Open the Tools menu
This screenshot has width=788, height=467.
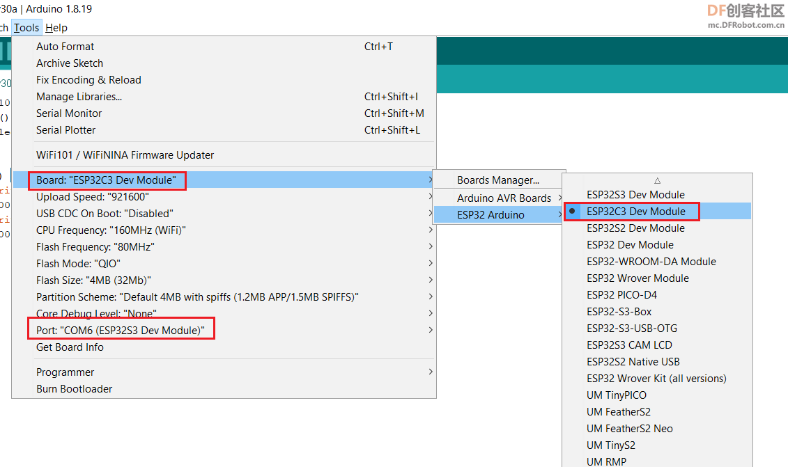pos(26,28)
